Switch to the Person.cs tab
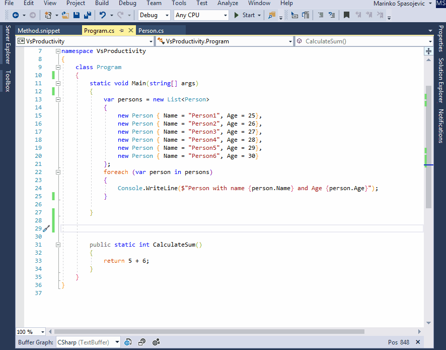This screenshot has height=350, width=446. coord(151,30)
